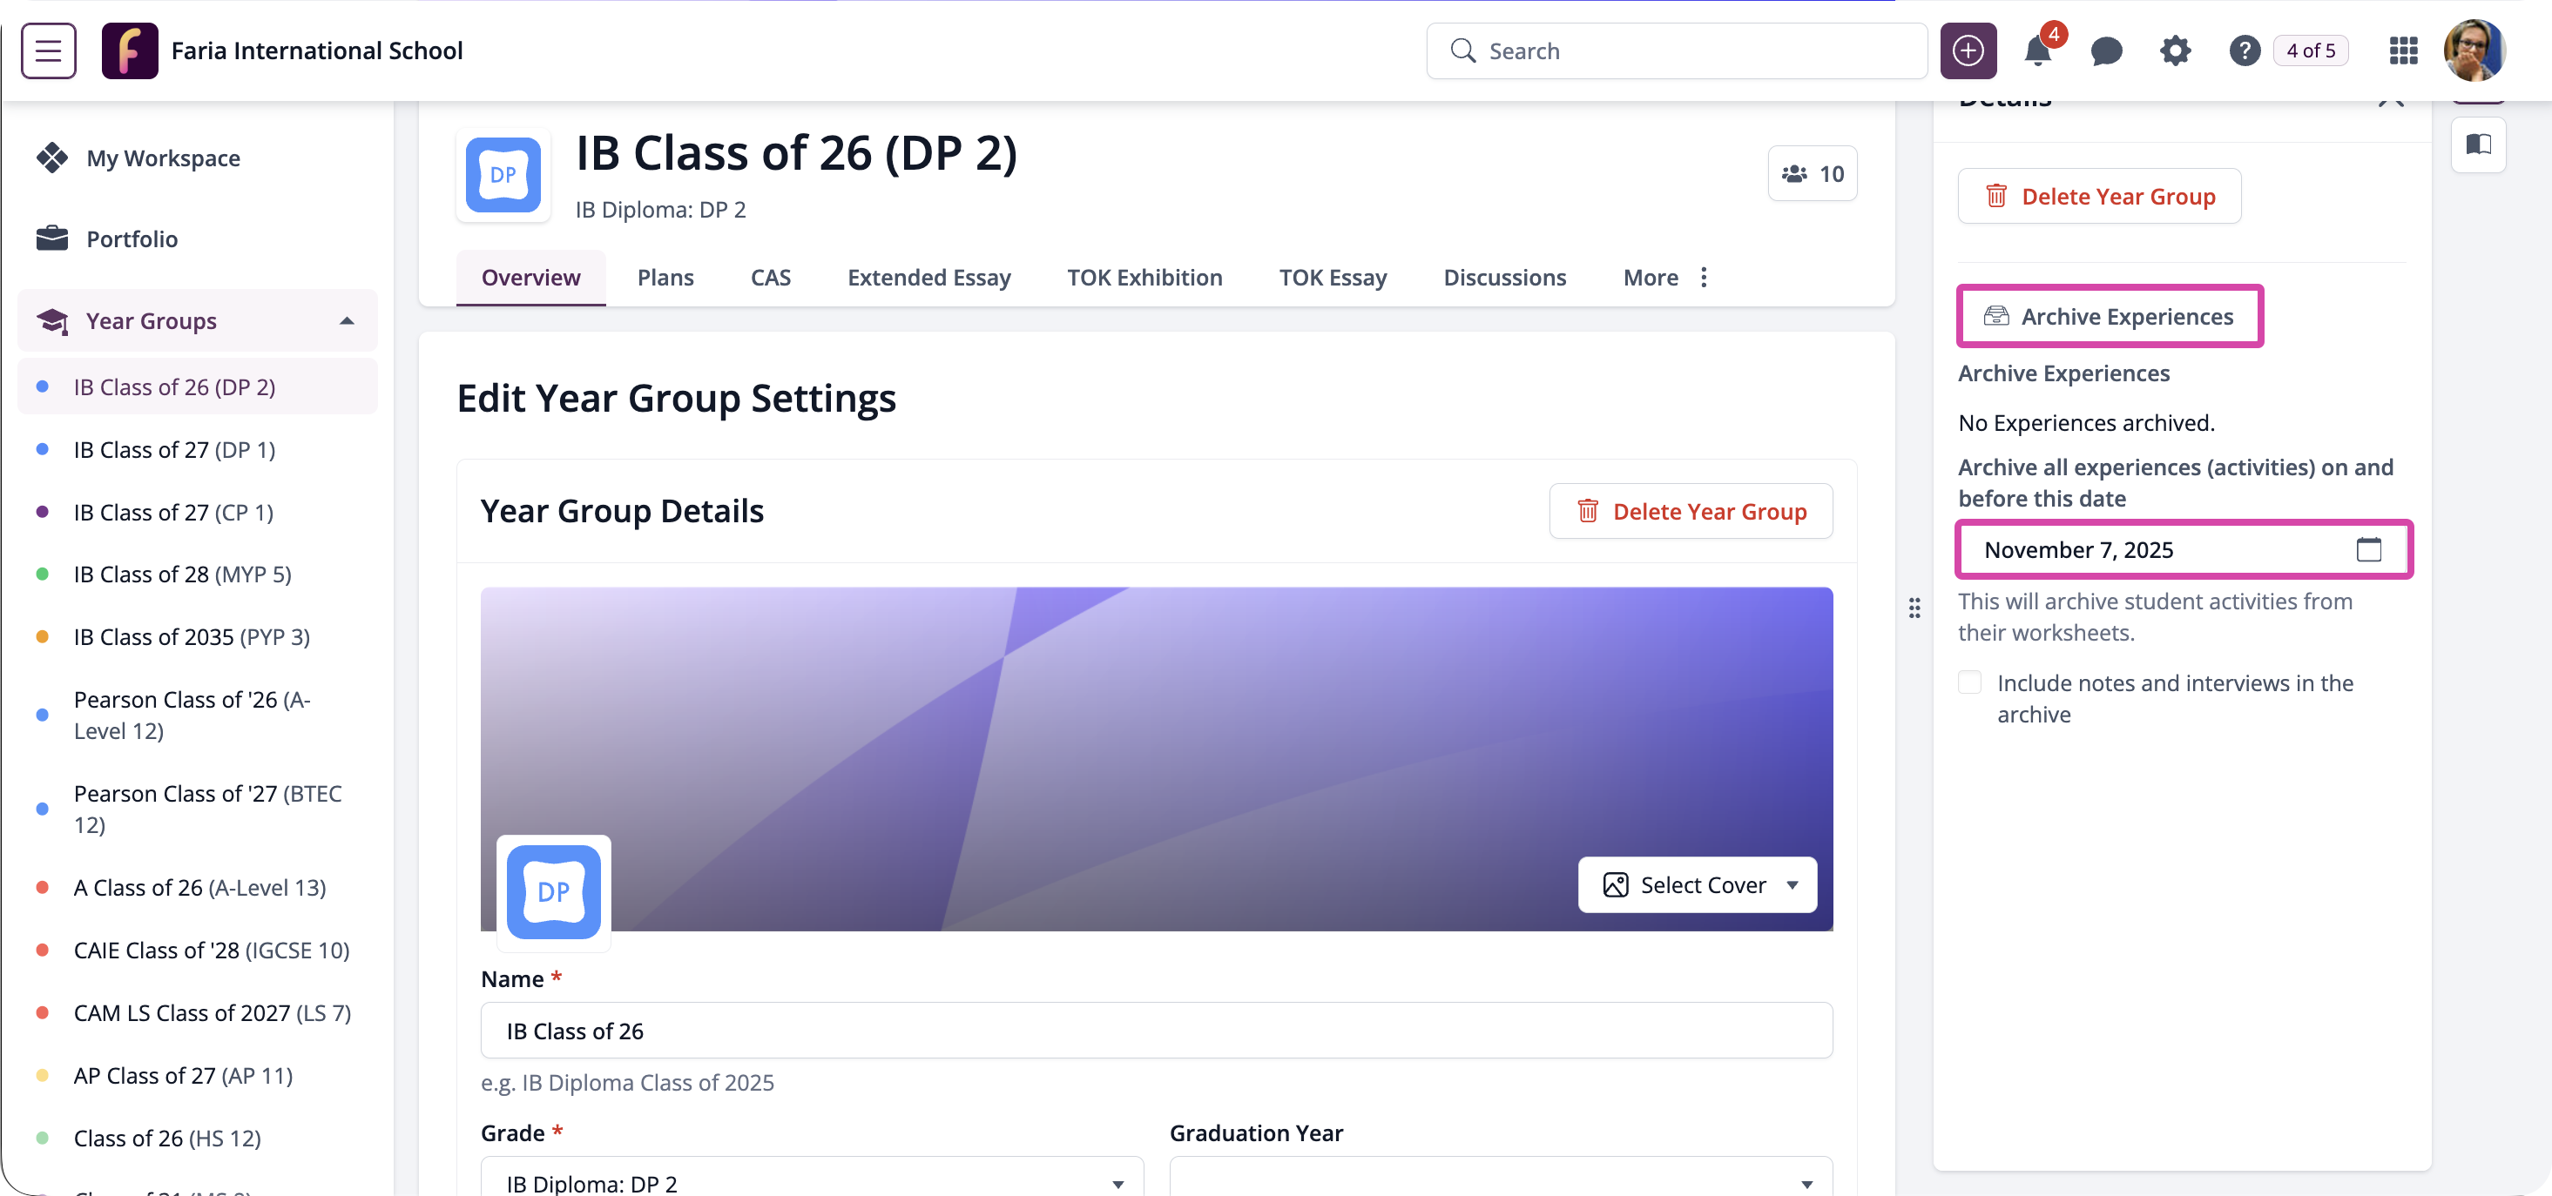Switch to the Overview tab

[531, 277]
